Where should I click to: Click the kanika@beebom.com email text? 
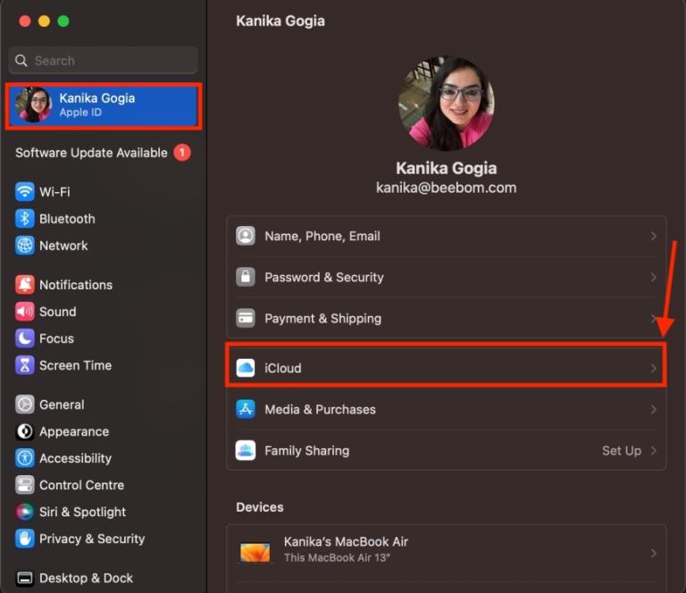click(447, 188)
